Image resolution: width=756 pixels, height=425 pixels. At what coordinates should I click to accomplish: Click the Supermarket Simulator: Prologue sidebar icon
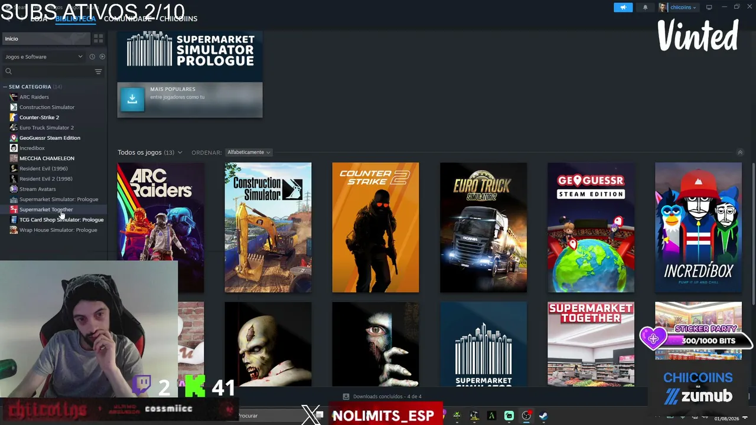pos(14,199)
